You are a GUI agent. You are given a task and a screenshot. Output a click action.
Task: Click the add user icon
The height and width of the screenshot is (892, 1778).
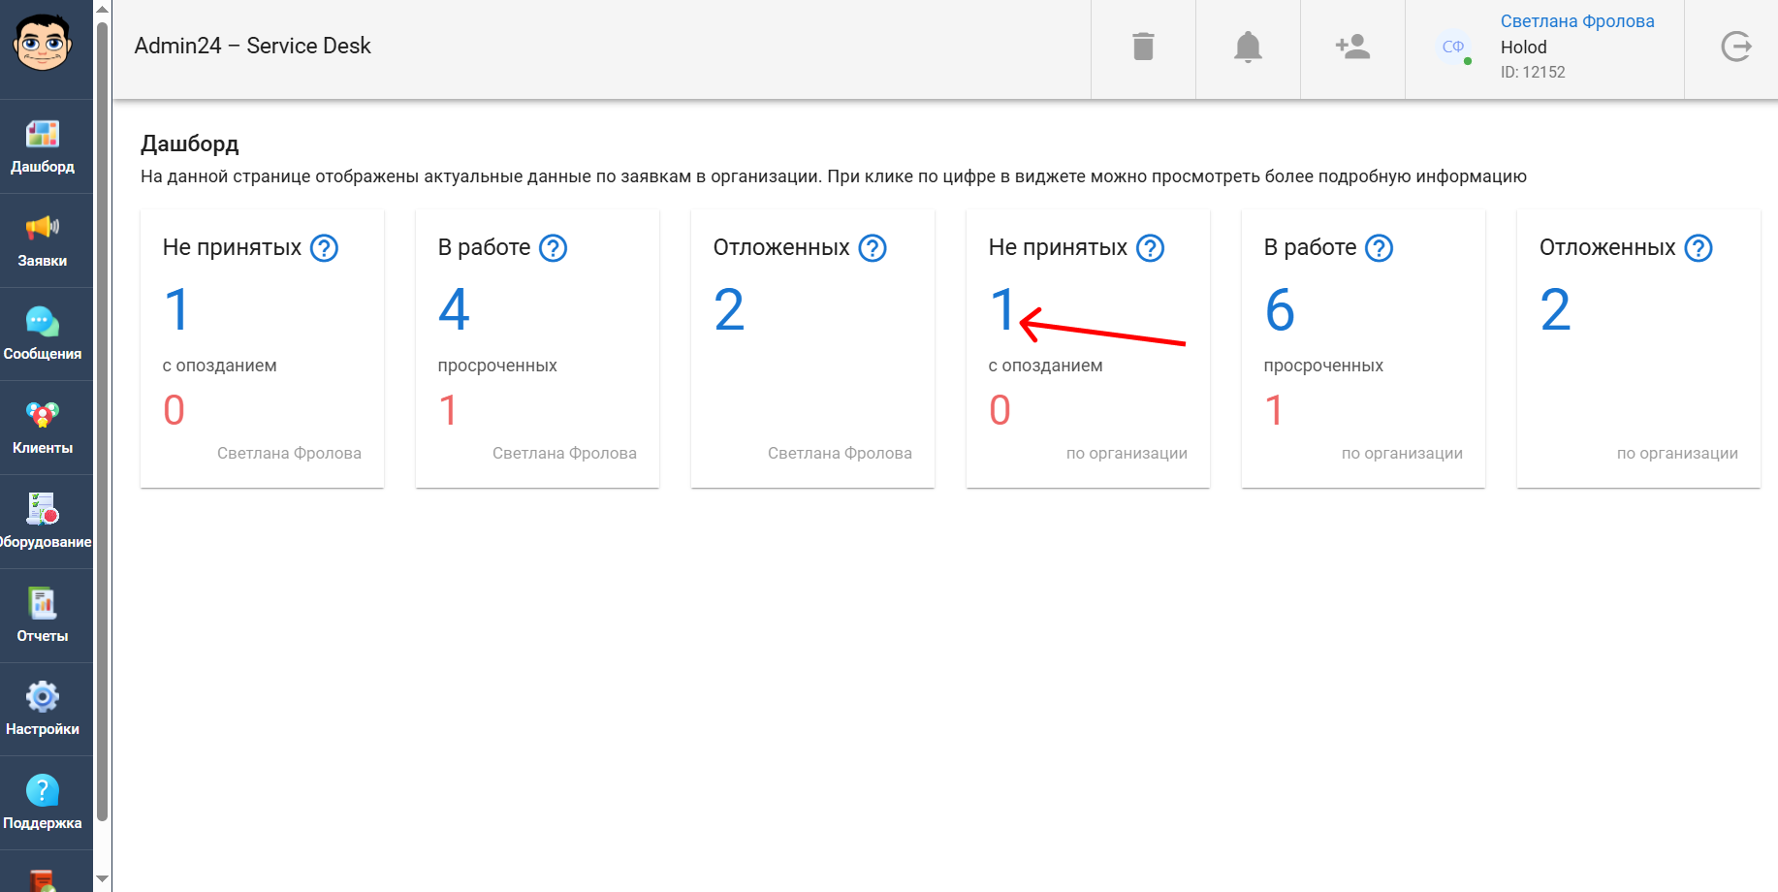[1352, 47]
